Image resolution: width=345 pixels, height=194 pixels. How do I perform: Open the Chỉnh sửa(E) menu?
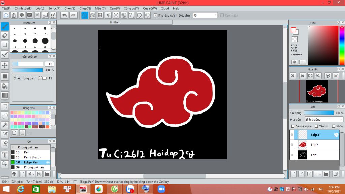(23, 8)
